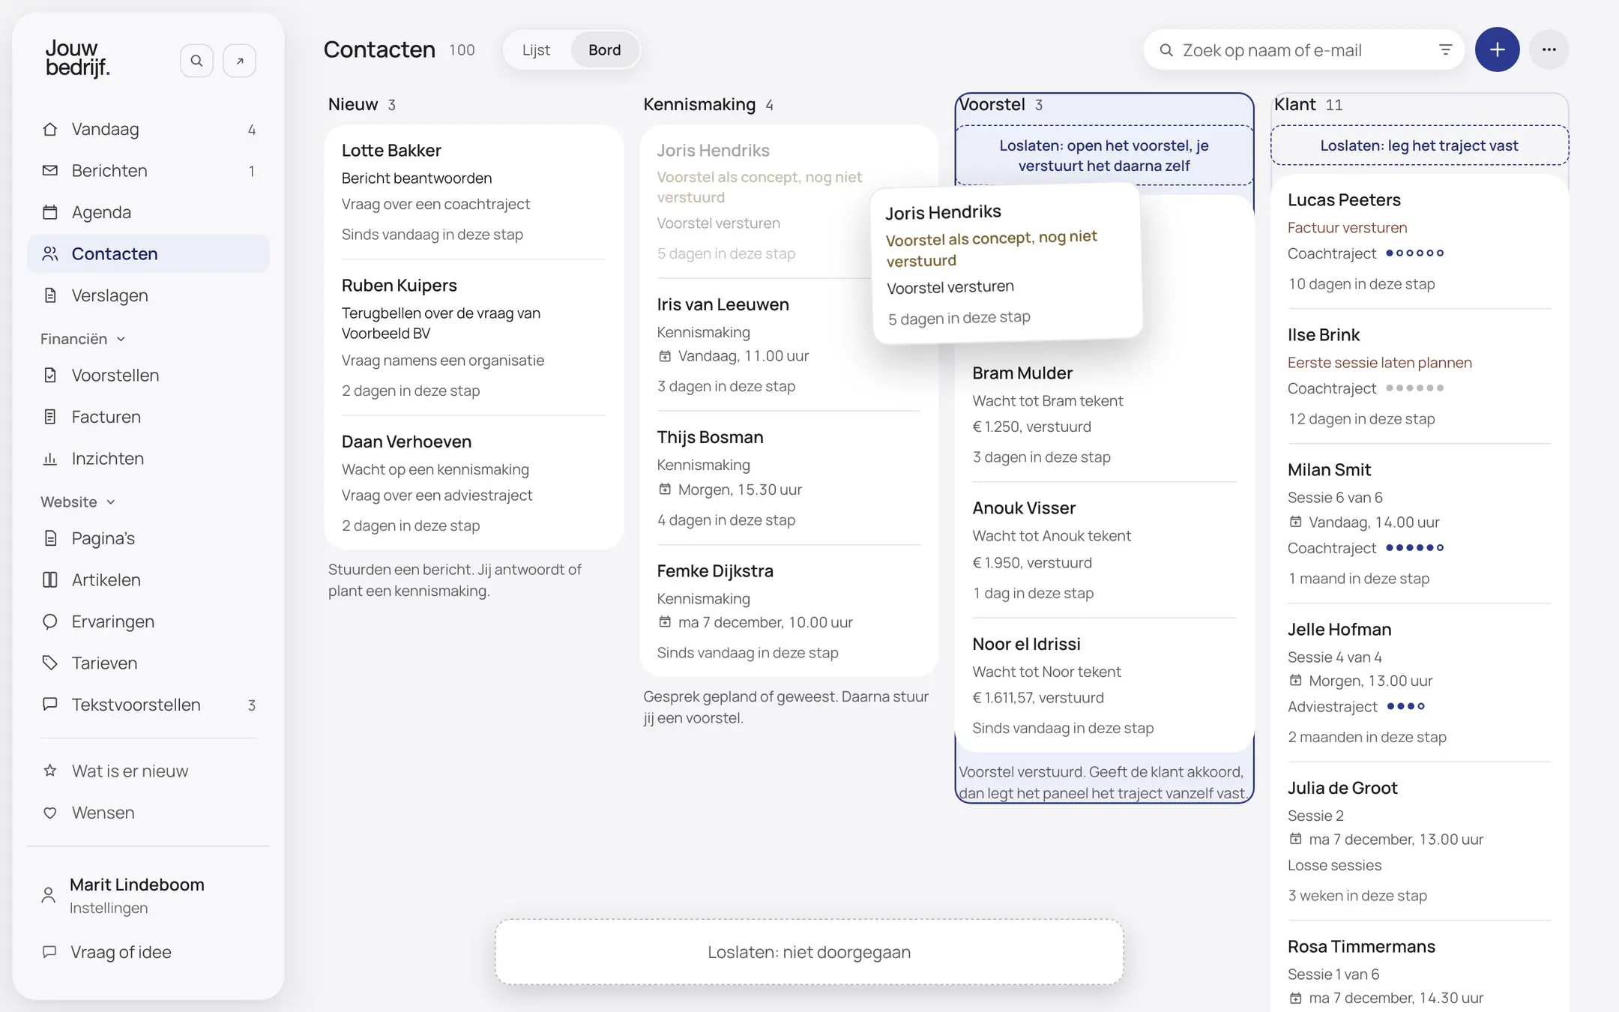Open Anouk Visser card
1619x1012 pixels.
(1104, 549)
